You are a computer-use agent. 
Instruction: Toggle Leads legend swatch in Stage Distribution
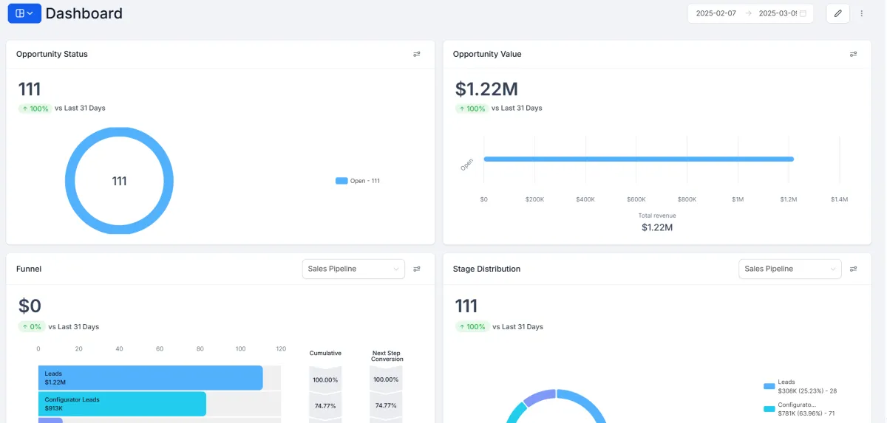[769, 386]
